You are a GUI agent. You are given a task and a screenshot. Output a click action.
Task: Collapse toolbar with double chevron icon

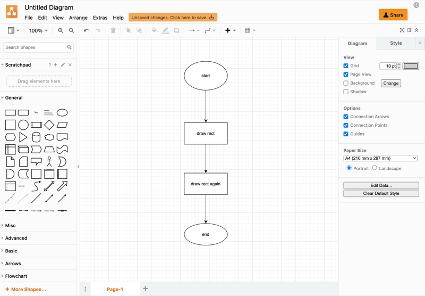416,30
